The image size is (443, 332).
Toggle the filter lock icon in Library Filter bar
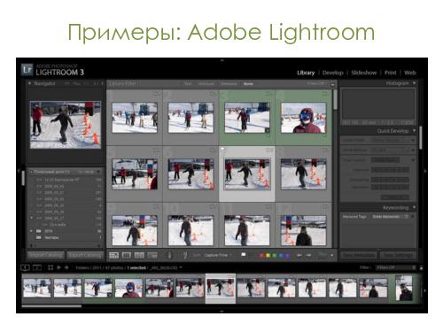click(x=333, y=84)
